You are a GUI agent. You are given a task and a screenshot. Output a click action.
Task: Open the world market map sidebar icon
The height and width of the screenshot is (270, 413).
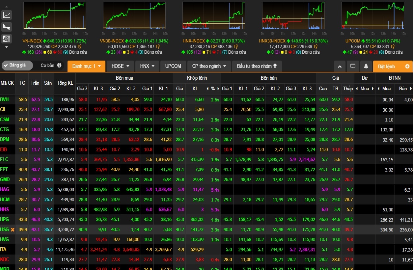(7, 39)
